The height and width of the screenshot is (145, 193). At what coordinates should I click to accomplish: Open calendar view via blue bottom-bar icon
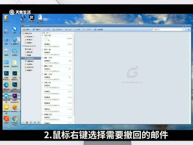(x=31, y=122)
